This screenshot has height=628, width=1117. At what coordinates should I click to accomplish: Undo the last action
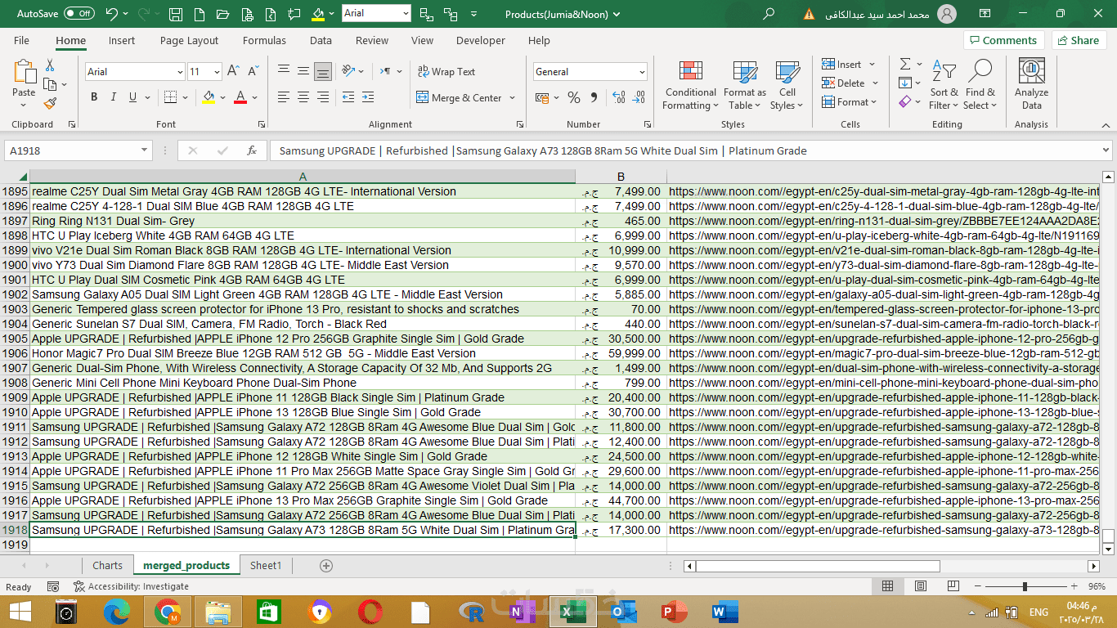pyautogui.click(x=112, y=13)
